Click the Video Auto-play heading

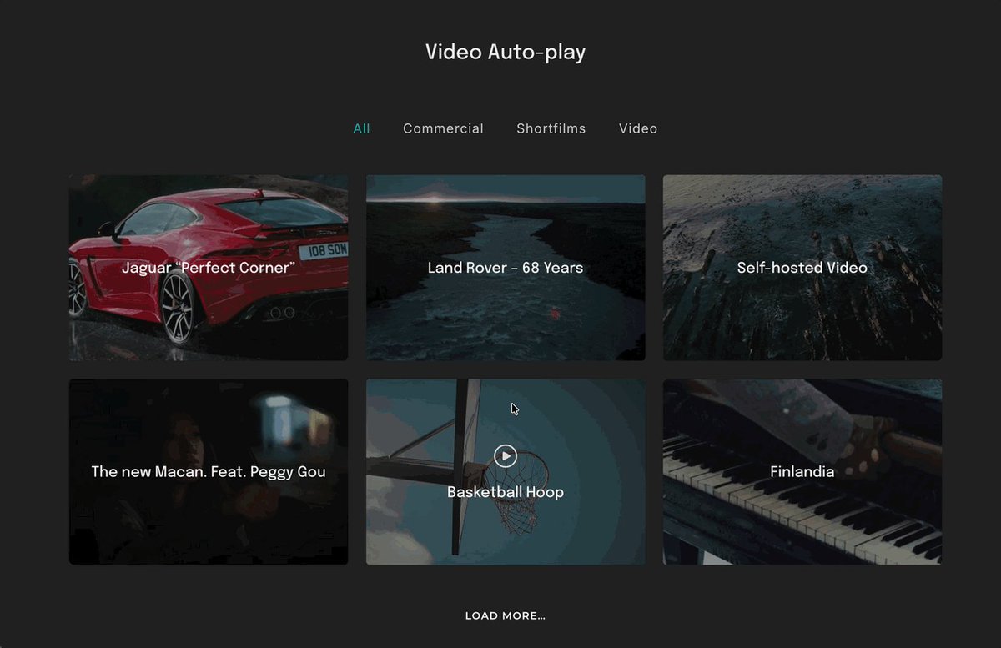(506, 52)
